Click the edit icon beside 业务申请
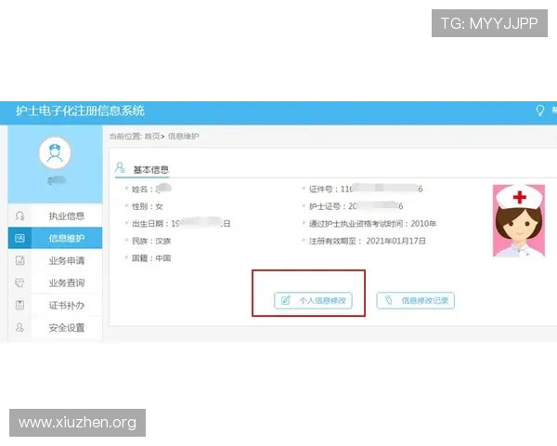 (x=19, y=260)
